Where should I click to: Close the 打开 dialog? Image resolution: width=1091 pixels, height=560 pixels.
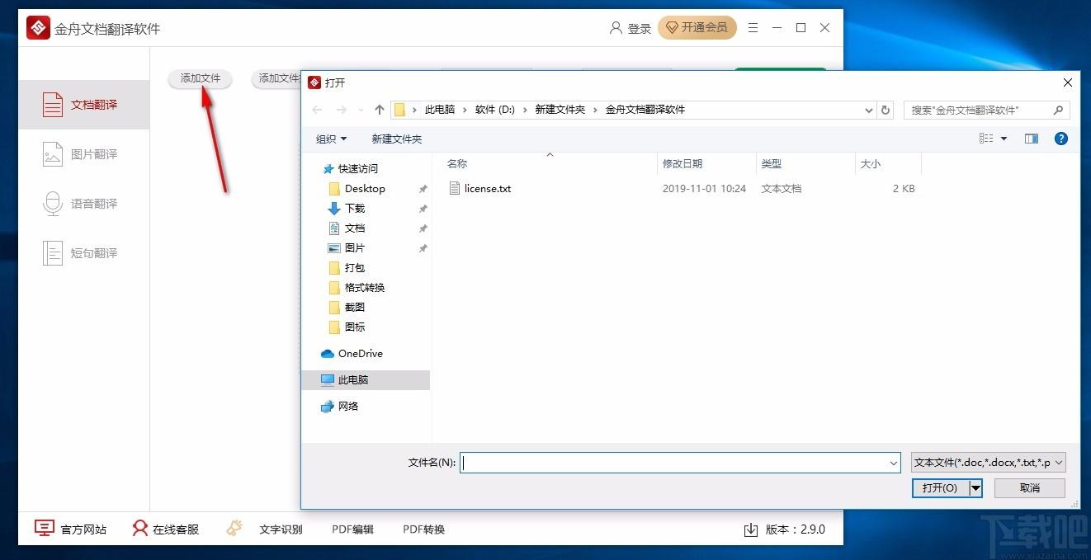point(1067,82)
